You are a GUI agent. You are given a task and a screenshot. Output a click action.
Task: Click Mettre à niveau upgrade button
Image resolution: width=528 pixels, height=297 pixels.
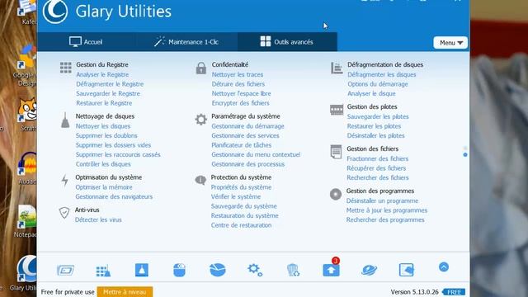coord(125,292)
